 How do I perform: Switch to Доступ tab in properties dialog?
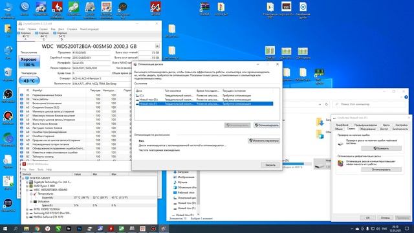coord(384,129)
